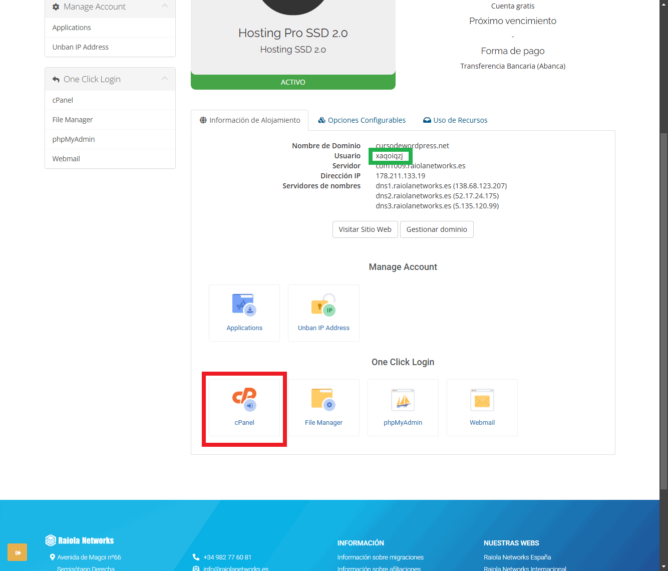The width and height of the screenshot is (668, 571).
Task: Click Hosting Pro SSD 2.0 product title
Action: click(x=293, y=33)
